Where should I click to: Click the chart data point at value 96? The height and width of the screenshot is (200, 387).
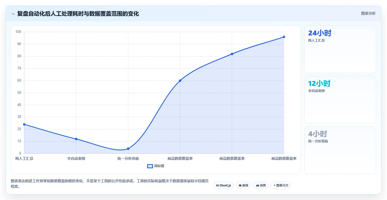click(x=284, y=37)
